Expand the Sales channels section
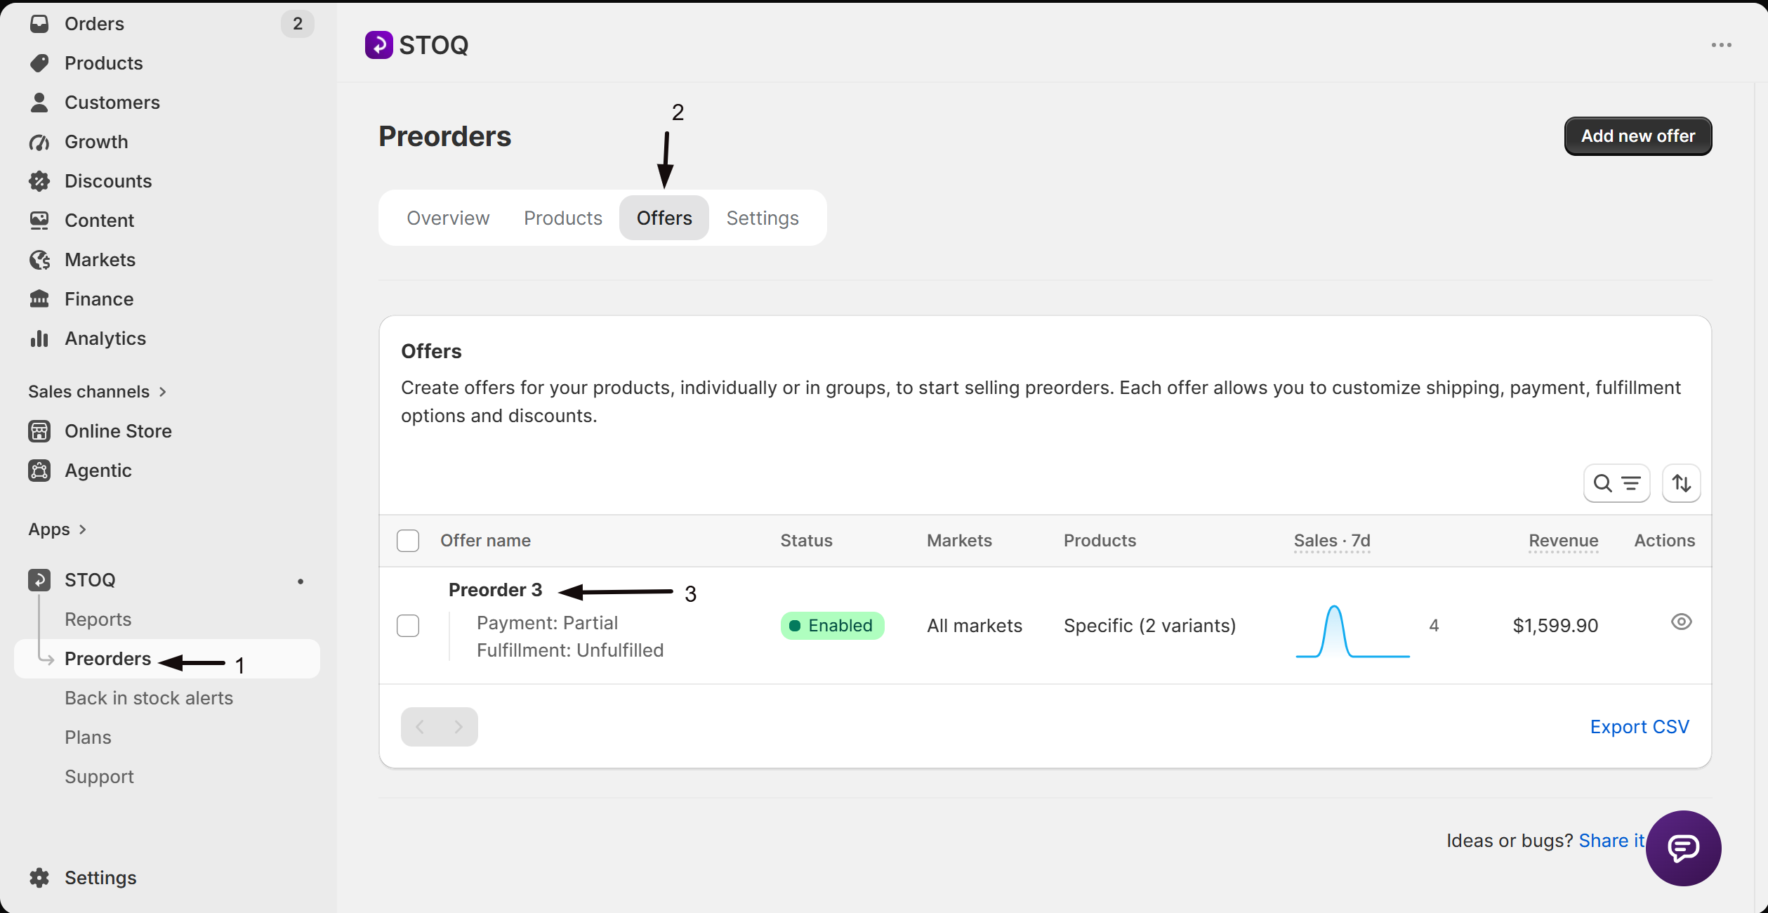The width and height of the screenshot is (1768, 913). point(97,392)
